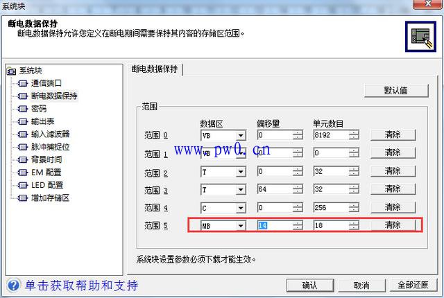Viewport: 444px width, 298px height.
Task: Clear 范围 2 with 清除 button
Action: click(x=393, y=171)
